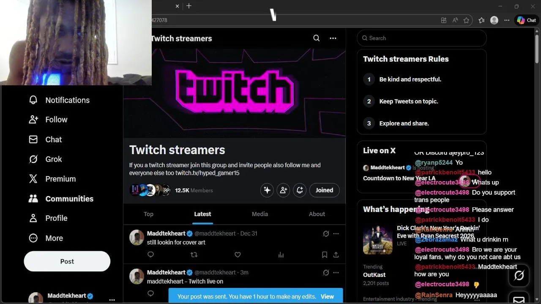
Task: Click the Grok sparkle icon beside Joined
Action: click(267, 190)
